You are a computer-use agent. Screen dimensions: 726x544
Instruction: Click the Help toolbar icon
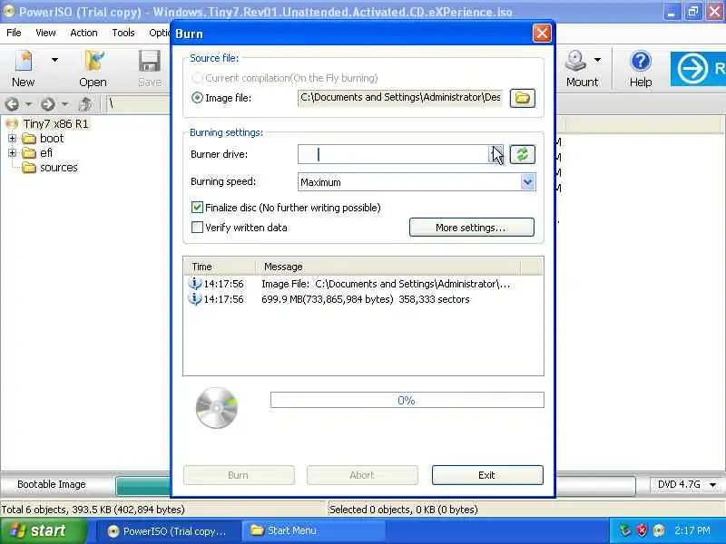[641, 62]
